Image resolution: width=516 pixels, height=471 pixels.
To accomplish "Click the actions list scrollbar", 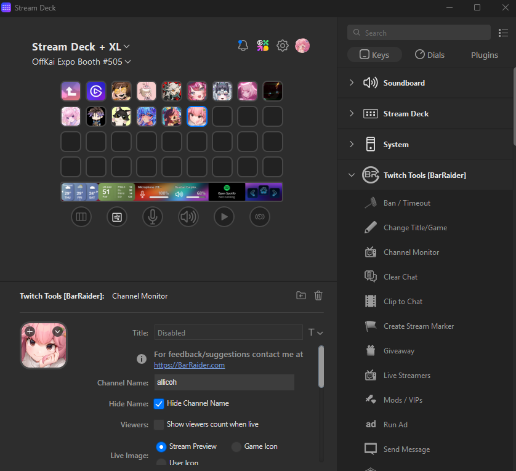I will [514, 107].
